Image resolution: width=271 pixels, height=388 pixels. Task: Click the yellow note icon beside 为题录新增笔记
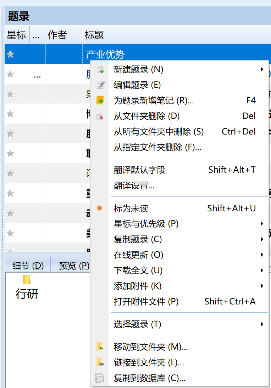[x=100, y=101]
